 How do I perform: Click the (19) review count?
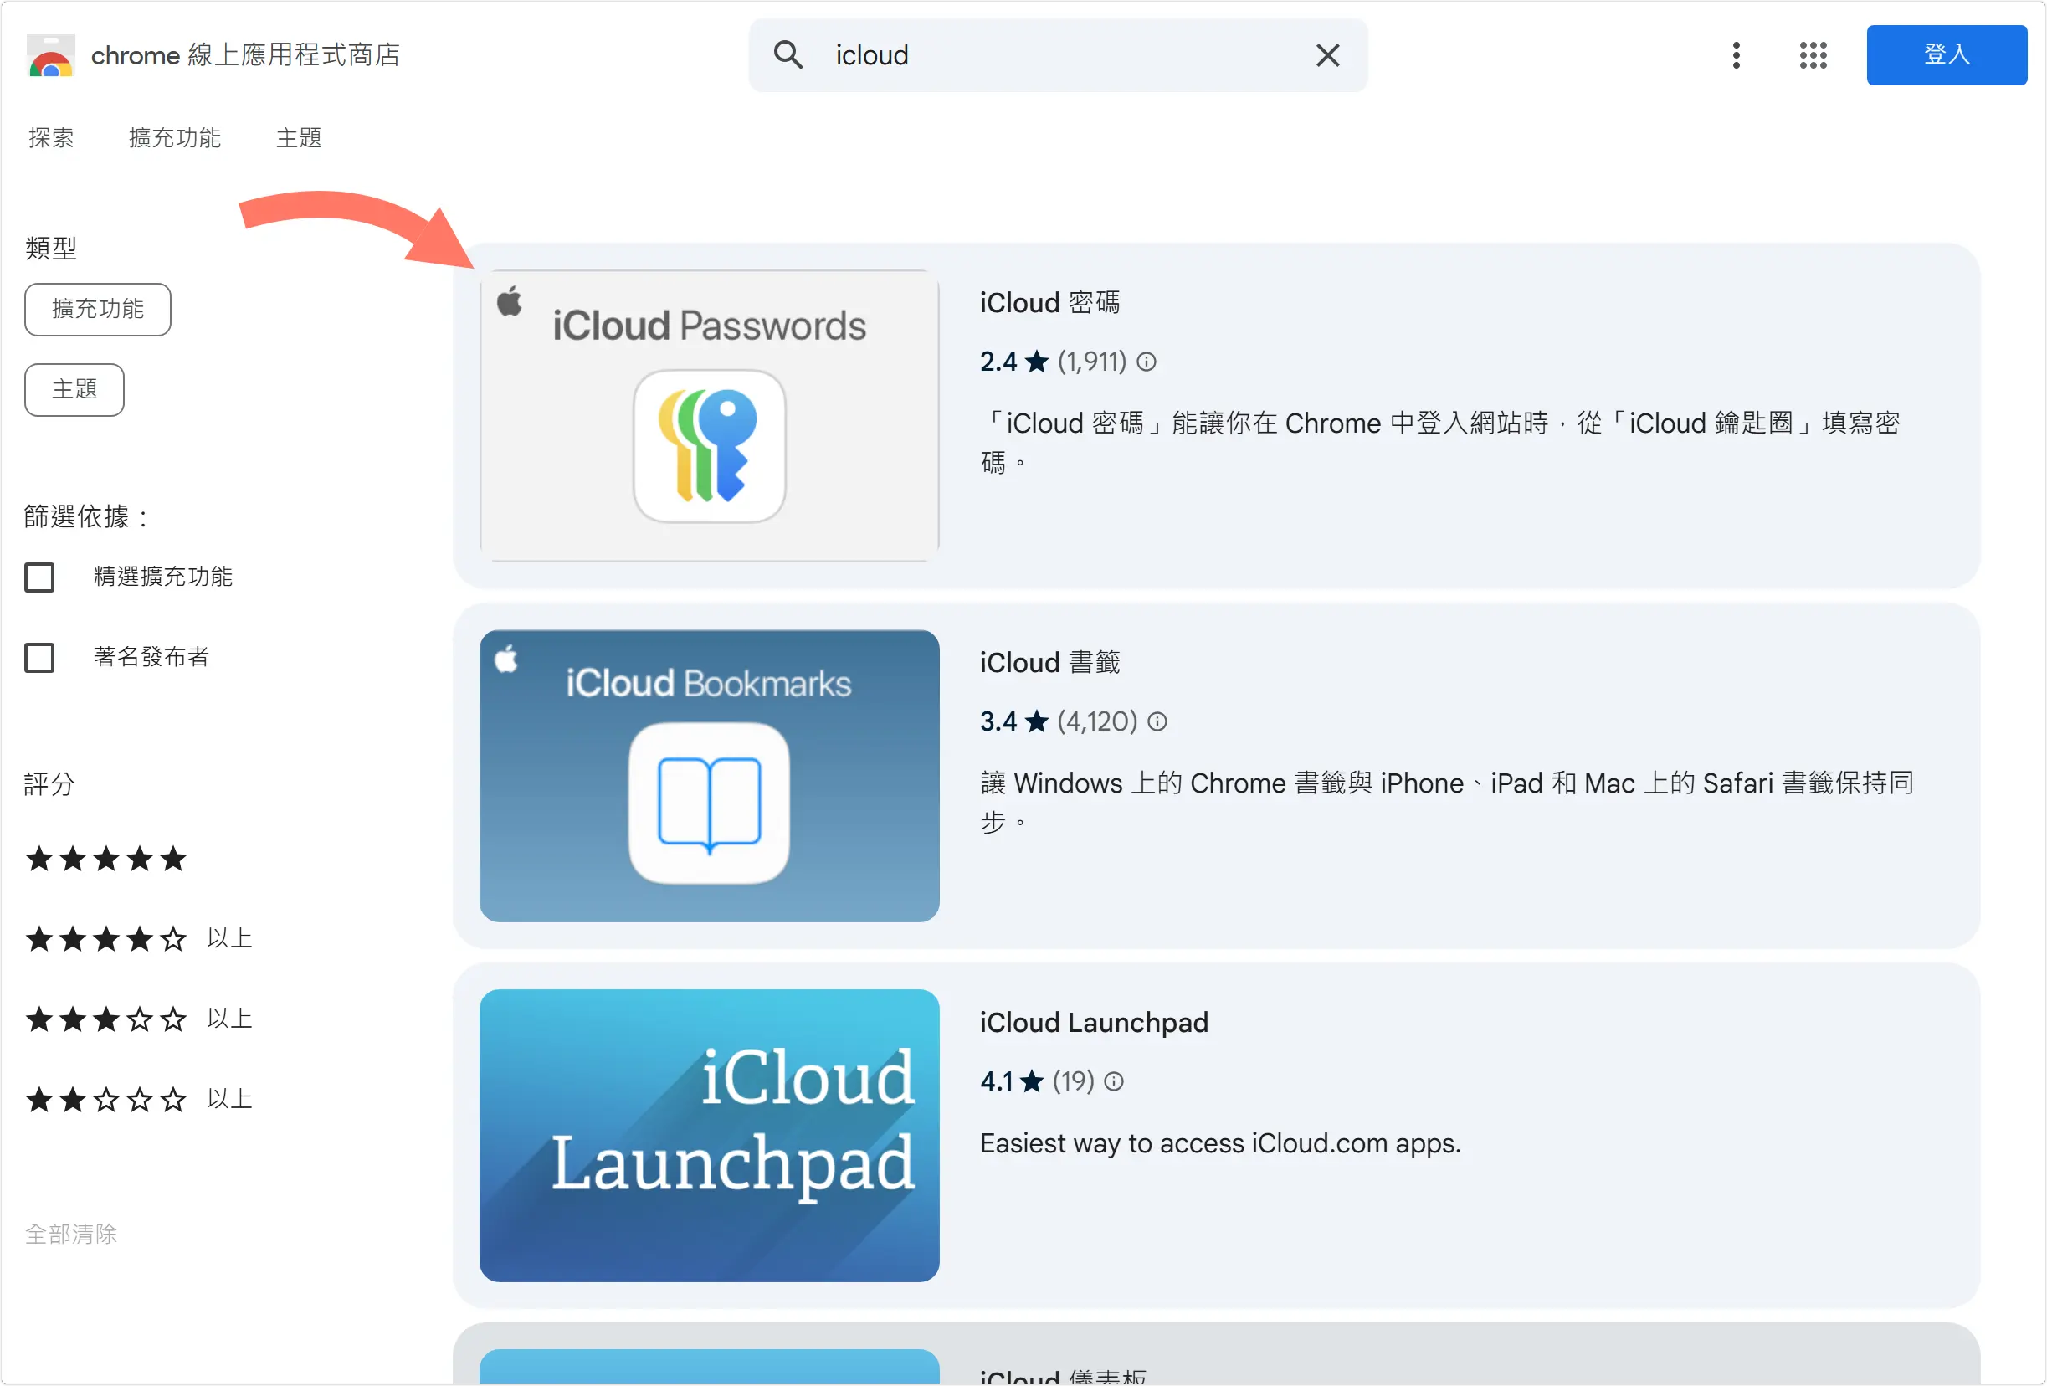pos(1073,1081)
